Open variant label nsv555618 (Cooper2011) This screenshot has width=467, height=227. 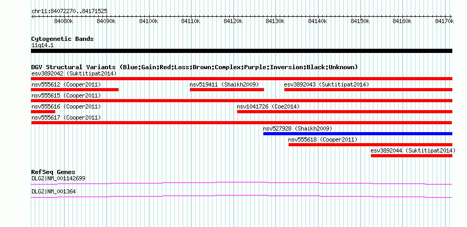[x=323, y=139]
